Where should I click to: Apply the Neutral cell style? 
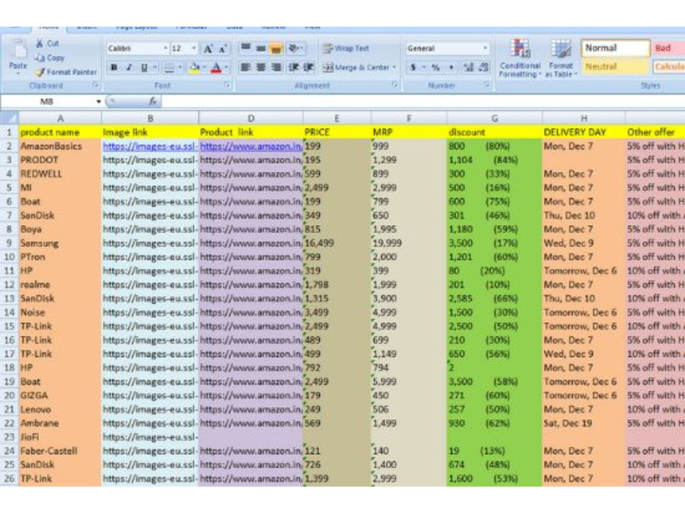[x=616, y=67]
